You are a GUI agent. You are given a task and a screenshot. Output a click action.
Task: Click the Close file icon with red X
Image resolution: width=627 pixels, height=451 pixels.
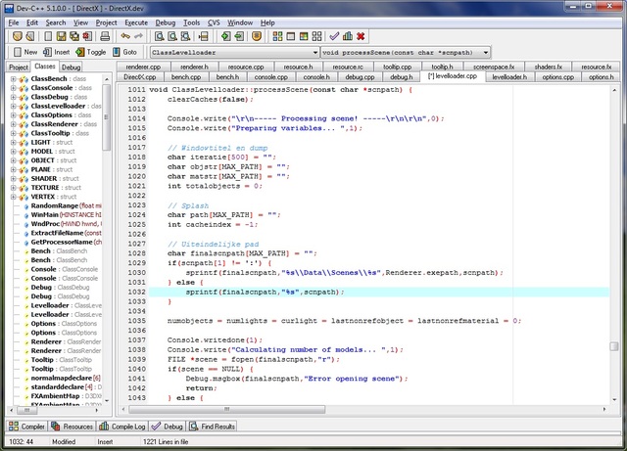[x=87, y=36]
